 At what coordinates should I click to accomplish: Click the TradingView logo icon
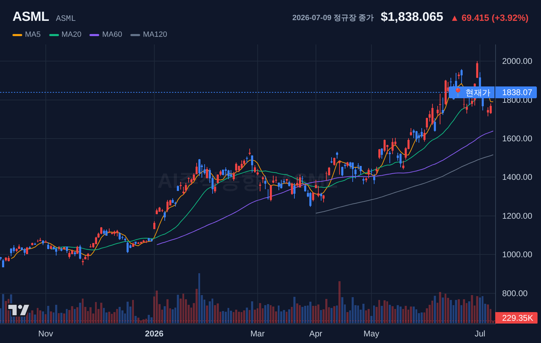pos(18,310)
